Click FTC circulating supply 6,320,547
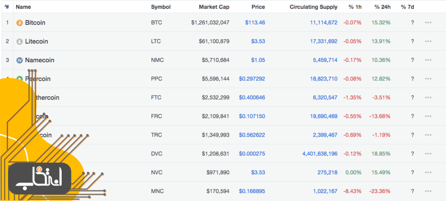Viewport: 446px width, 201px height. tap(325, 97)
